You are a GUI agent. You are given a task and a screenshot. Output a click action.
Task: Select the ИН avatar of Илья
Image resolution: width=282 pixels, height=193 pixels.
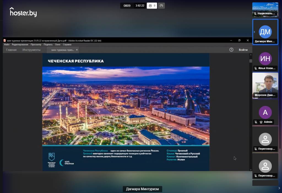click(x=265, y=58)
